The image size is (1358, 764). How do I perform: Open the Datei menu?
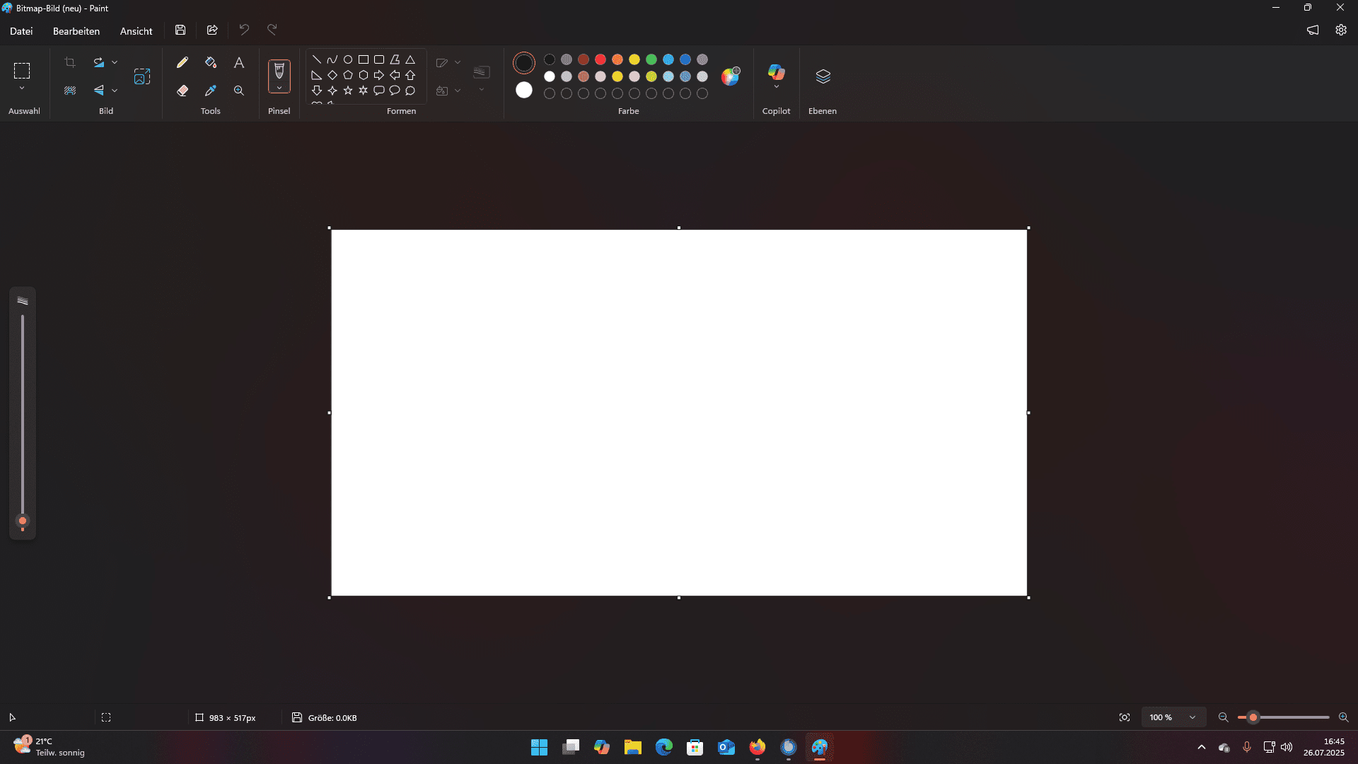pyautogui.click(x=21, y=31)
